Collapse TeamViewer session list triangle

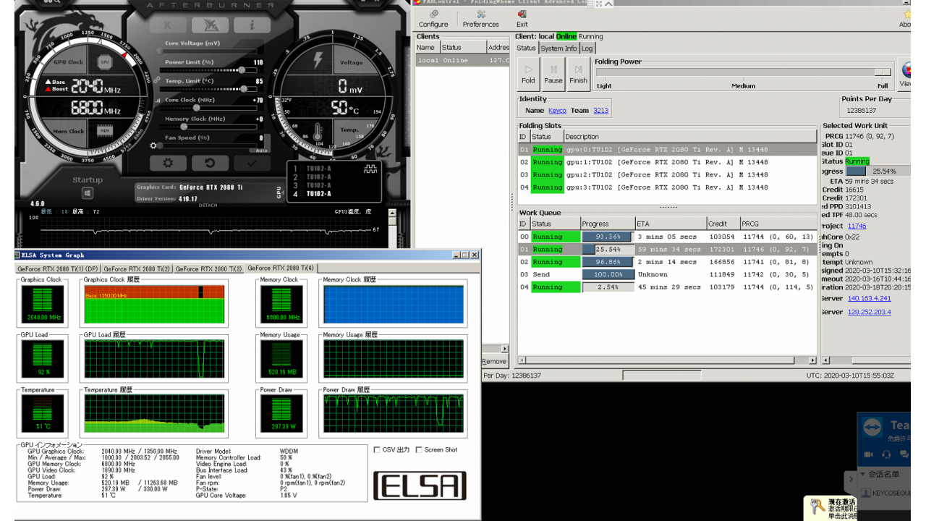coord(862,475)
